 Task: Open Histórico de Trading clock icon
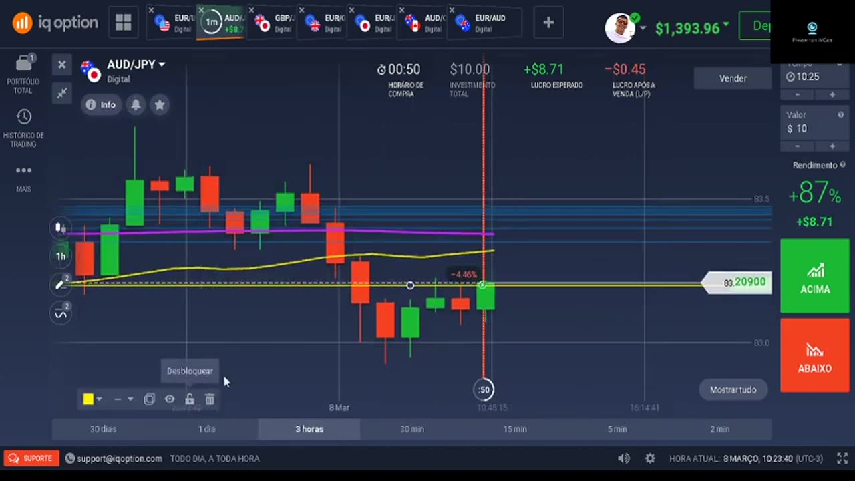(x=23, y=117)
